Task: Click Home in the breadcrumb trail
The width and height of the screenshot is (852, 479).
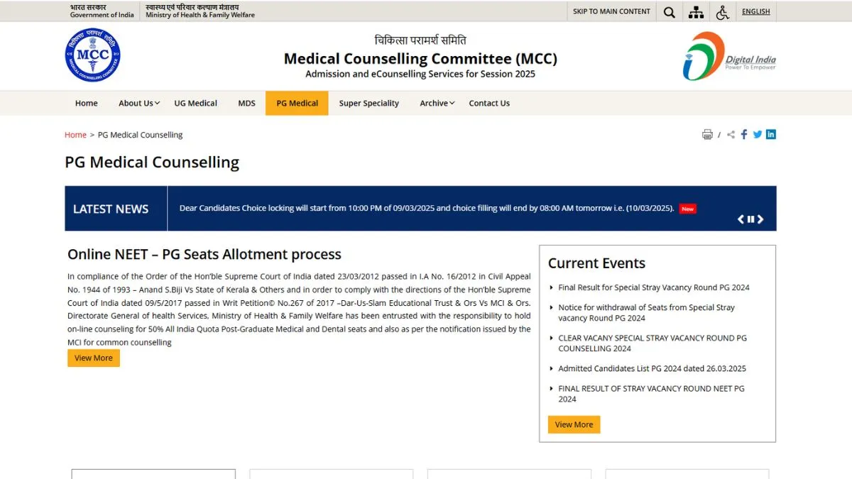Action: (75, 134)
